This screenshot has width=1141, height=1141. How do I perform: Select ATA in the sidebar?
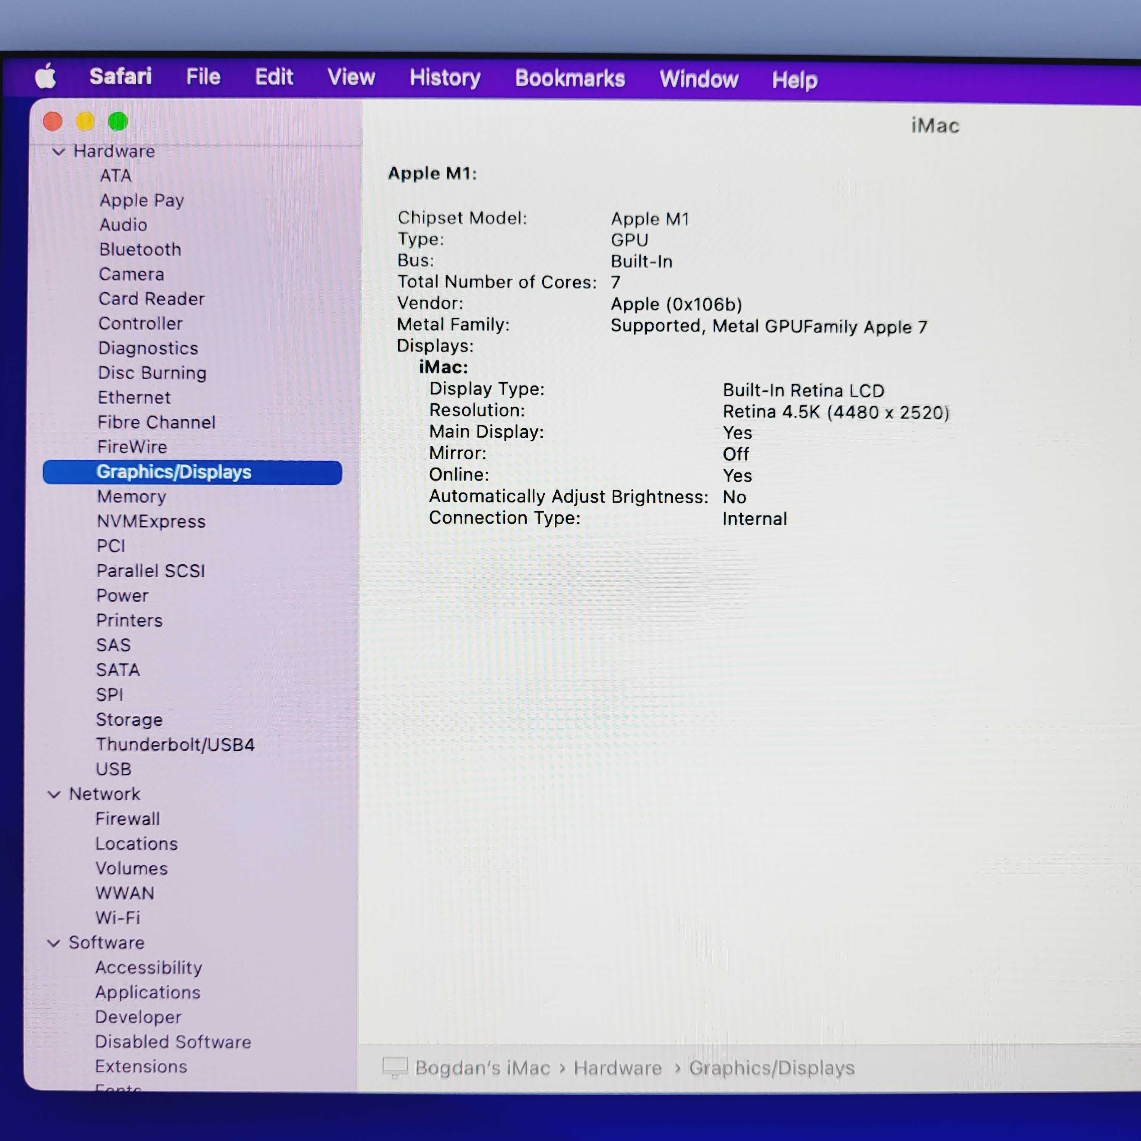[116, 176]
